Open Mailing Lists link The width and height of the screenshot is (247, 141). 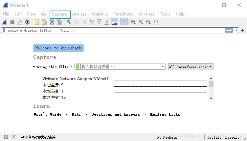pos(165,114)
